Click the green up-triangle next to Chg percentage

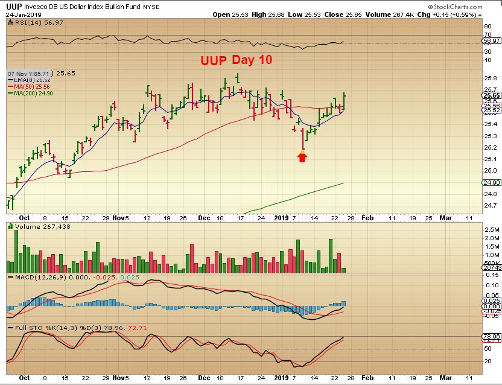[480, 15]
